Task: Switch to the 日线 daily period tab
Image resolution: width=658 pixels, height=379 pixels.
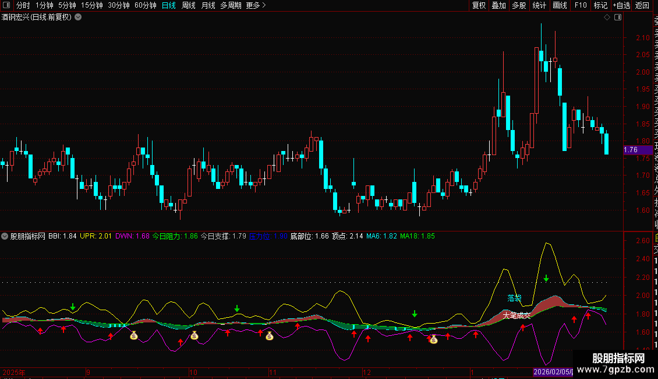Action: pyautogui.click(x=169, y=5)
